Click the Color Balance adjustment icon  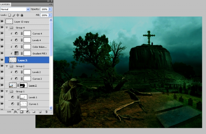click(x=16, y=47)
